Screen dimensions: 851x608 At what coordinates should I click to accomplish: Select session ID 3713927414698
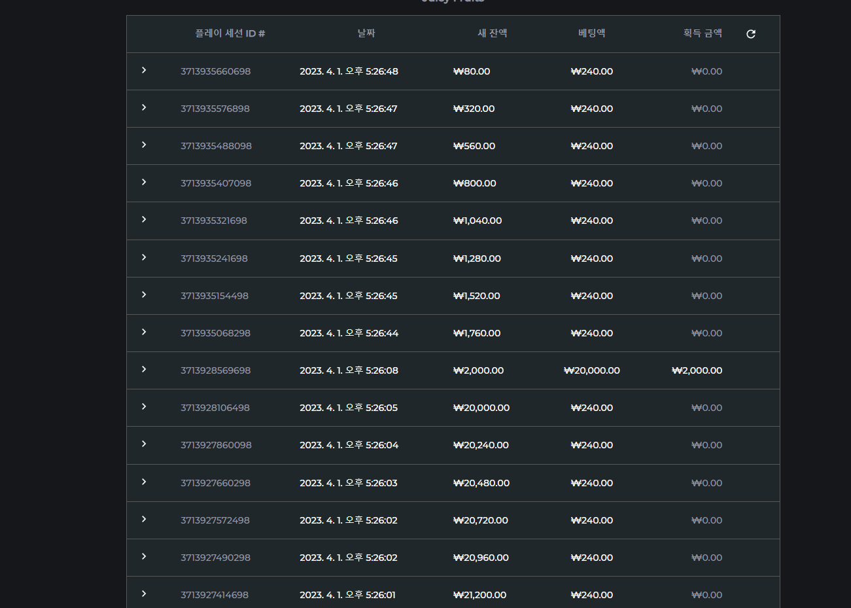tap(215, 595)
